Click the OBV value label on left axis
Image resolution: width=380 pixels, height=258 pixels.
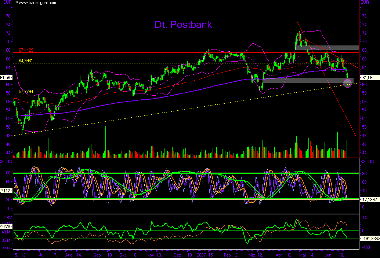(x=5, y=226)
